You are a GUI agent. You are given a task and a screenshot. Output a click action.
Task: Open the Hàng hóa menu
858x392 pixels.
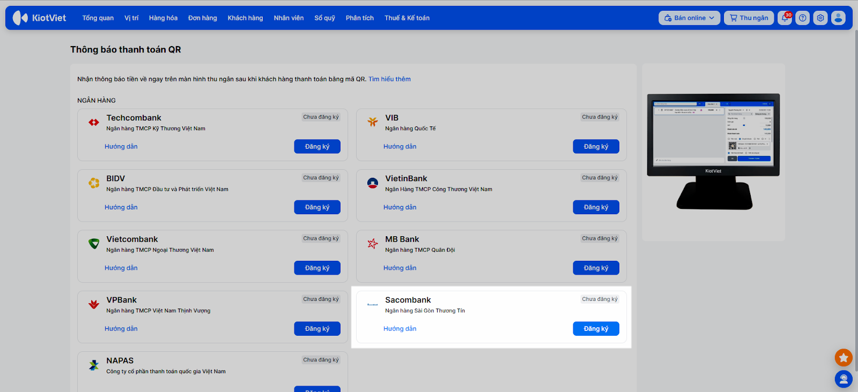coord(163,18)
